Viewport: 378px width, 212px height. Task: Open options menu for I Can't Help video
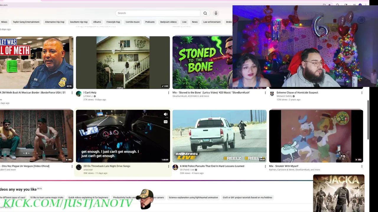(x=169, y=93)
